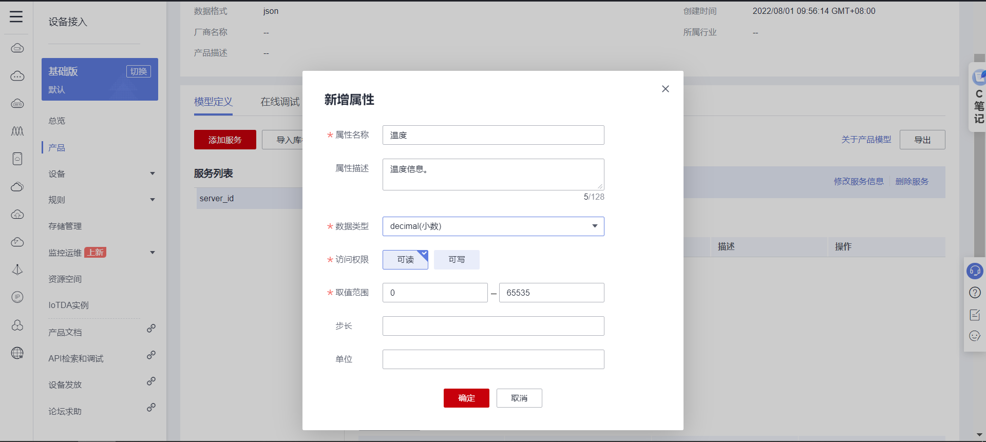This screenshot has width=986, height=442.
Task: Confirm with the 确定 button
Action: (466, 398)
